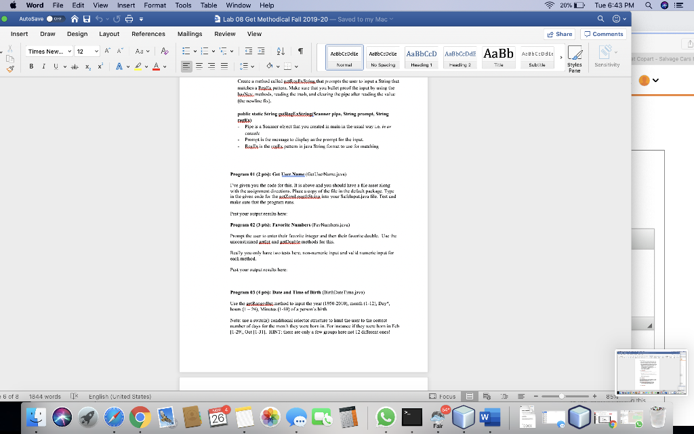Decrease paragraph indent
This screenshot has height=434, width=694.
pyautogui.click(x=249, y=52)
